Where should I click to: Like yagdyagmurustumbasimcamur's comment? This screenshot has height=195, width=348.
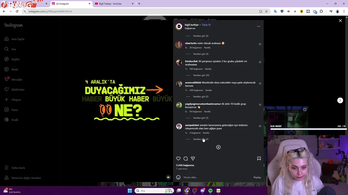pyautogui.click(x=260, y=105)
